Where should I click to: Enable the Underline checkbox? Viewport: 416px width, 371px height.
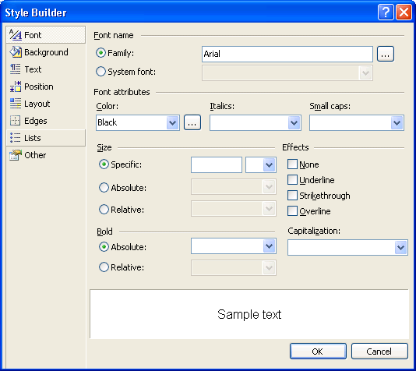click(x=292, y=180)
